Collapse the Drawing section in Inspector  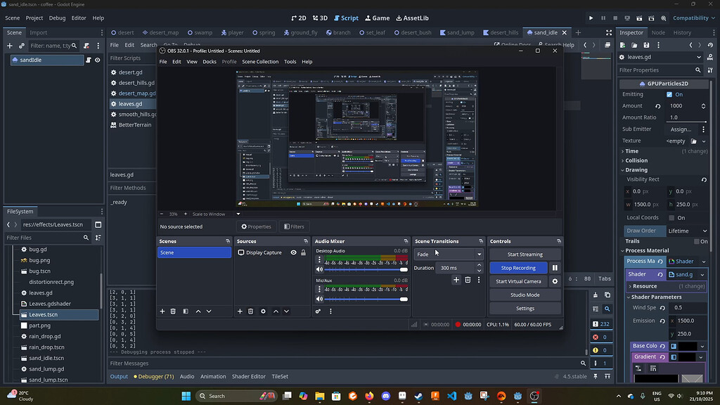(636, 170)
